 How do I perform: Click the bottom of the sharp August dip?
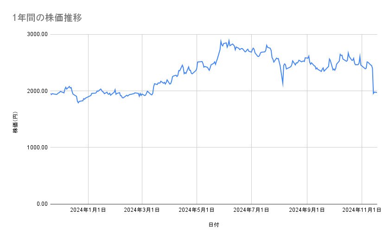tap(282, 86)
